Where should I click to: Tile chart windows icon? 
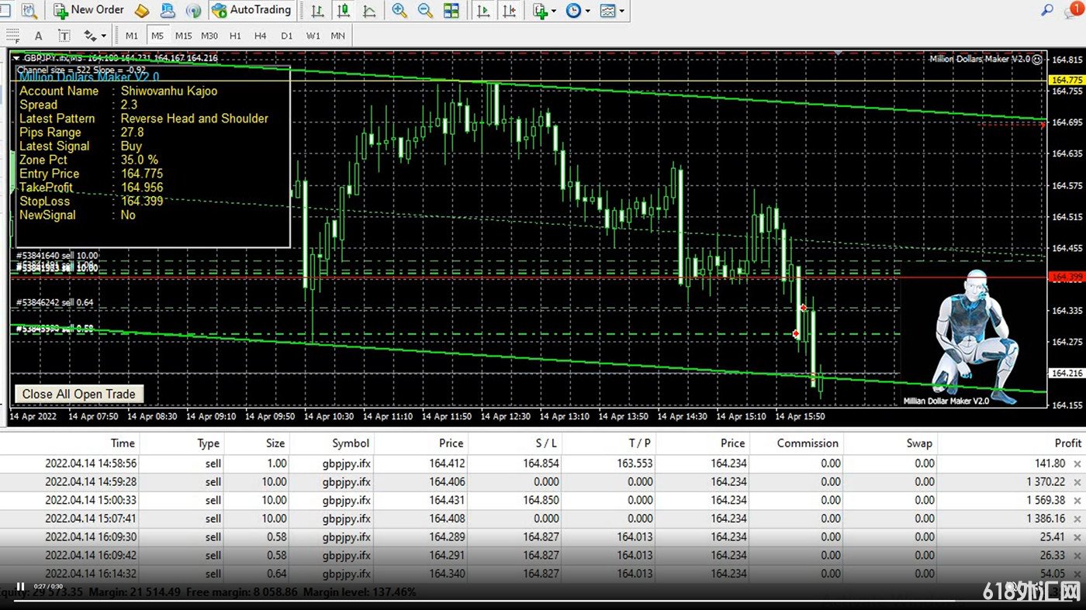[451, 11]
